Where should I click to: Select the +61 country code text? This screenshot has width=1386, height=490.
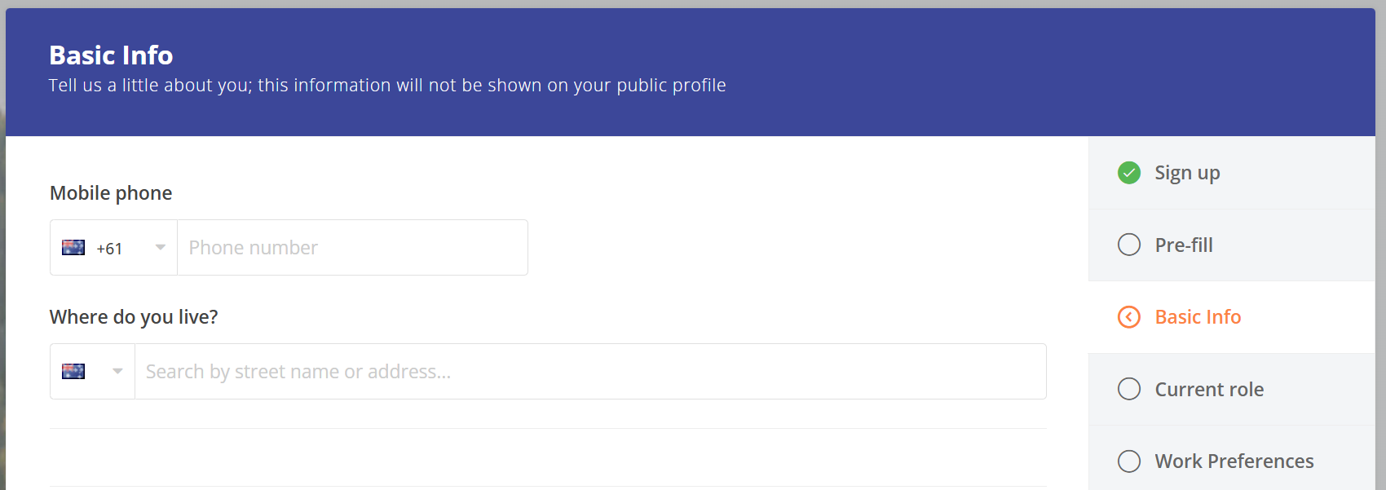(x=109, y=249)
